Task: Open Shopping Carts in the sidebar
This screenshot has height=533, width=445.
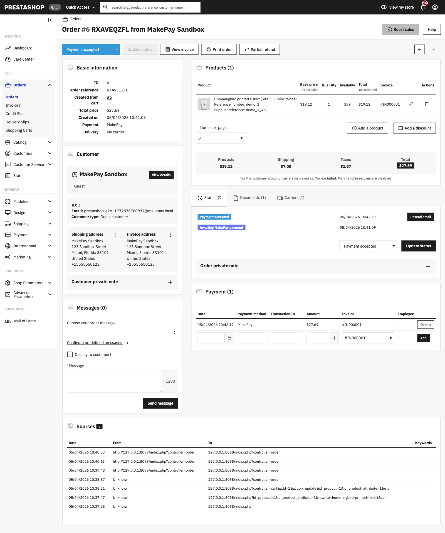Action: [19, 130]
